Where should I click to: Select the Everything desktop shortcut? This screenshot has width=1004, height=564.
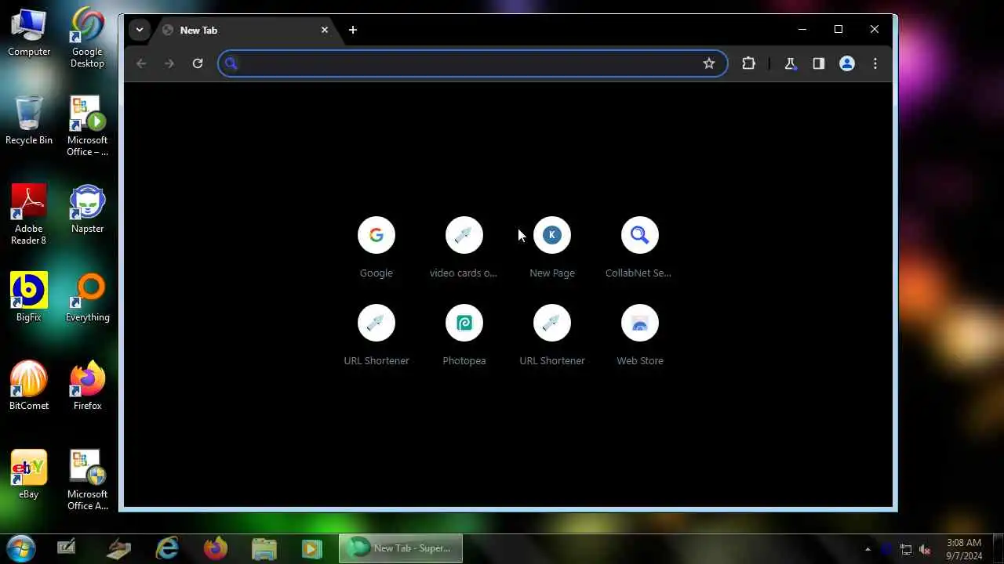pos(87,298)
